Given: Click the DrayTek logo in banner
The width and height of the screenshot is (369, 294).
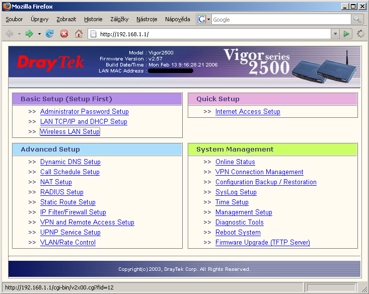Looking at the screenshot, I should coord(51,63).
